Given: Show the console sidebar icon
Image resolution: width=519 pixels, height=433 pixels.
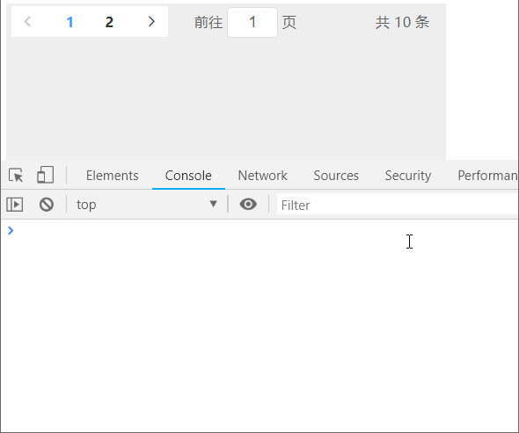Looking at the screenshot, I should point(15,205).
